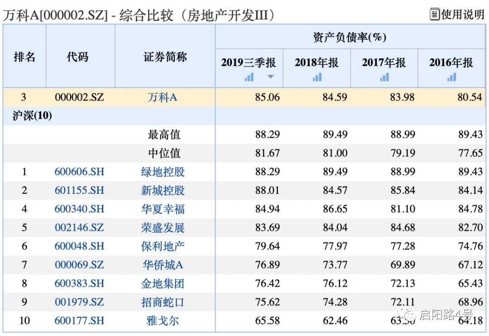Click the 2016年报 column header text
Viewport: 489px width, 336px height.
coord(451,62)
